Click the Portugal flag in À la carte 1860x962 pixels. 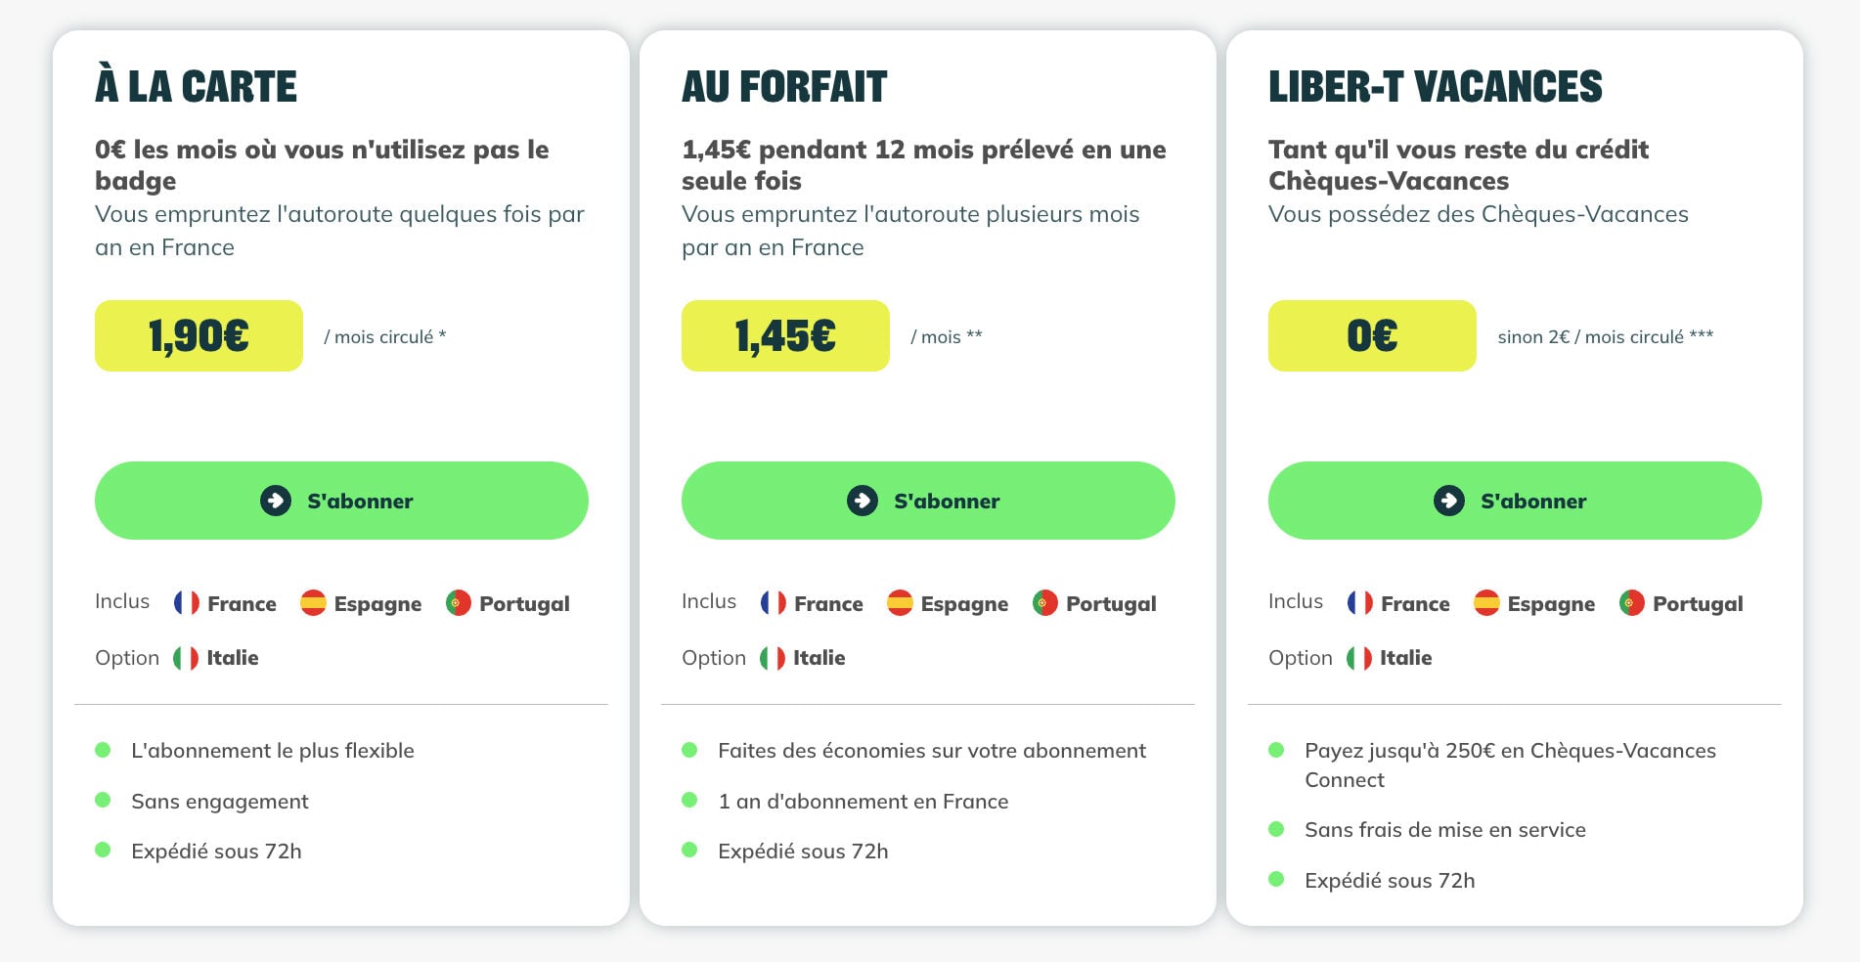click(459, 603)
